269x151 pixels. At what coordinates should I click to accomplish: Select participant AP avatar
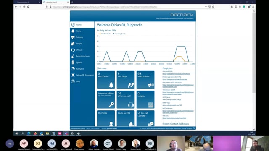coord(24,143)
